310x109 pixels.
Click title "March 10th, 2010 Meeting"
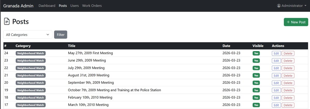coord(88,105)
